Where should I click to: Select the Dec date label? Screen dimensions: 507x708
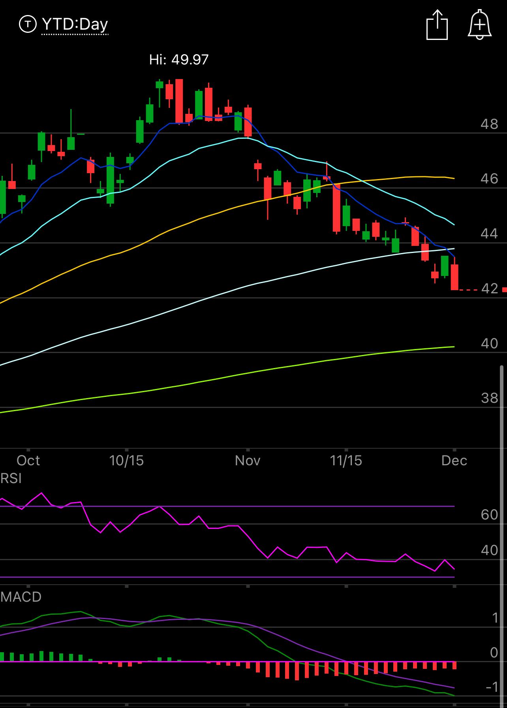tap(454, 461)
